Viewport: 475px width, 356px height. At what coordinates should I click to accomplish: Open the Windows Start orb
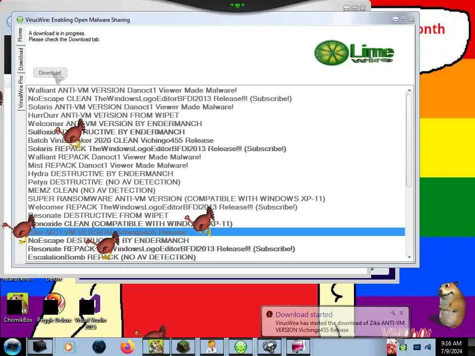tap(12, 347)
